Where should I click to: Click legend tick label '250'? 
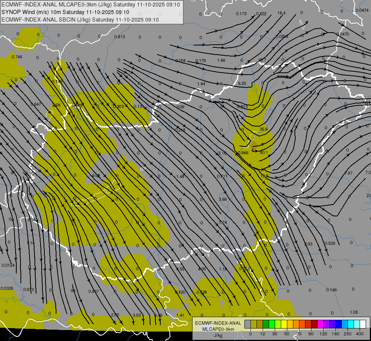[x=348, y=334]
